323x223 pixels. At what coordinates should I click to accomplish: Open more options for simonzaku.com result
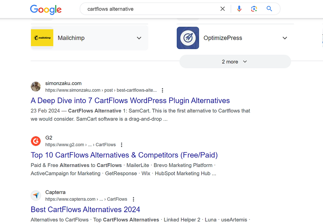tap(162, 90)
